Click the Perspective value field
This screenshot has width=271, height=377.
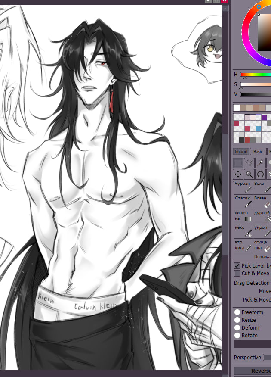point(267,358)
